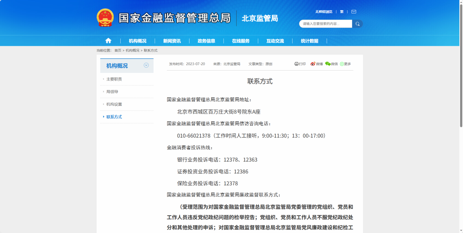This screenshot has width=463, height=233.
Task: Click the home icon in navigation bar
Action: point(108,41)
